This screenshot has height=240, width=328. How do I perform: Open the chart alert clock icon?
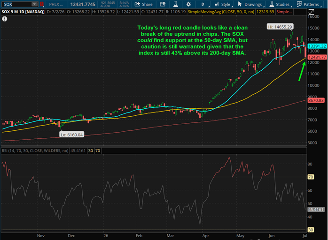(163, 4)
